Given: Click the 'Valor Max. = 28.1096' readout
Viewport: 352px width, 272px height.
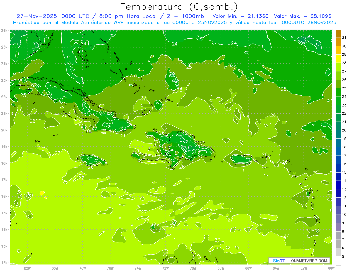Looking at the screenshot, I should tap(302, 16).
